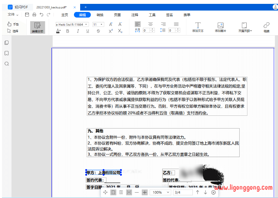Image resolution: width=278 pixels, height=198 pixels.
Task: Save the document with the floppy icon
Action: (27, 15)
